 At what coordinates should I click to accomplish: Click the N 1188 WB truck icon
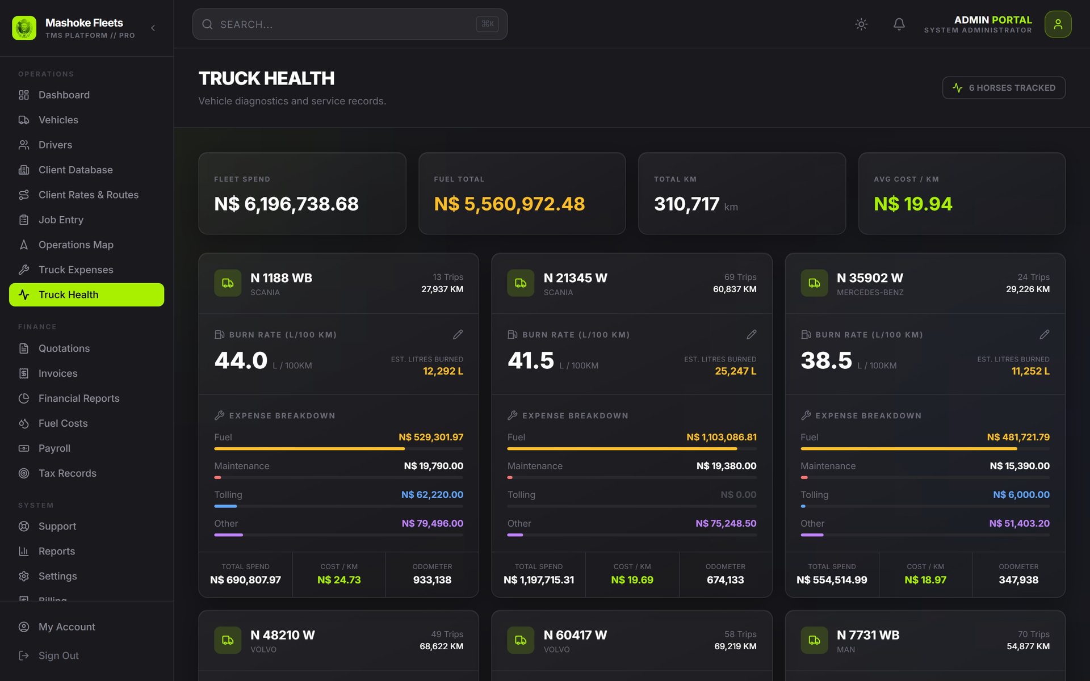[228, 283]
